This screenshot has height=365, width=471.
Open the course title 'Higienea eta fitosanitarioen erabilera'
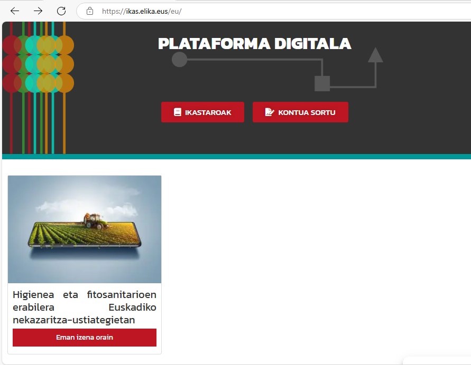[x=85, y=307]
